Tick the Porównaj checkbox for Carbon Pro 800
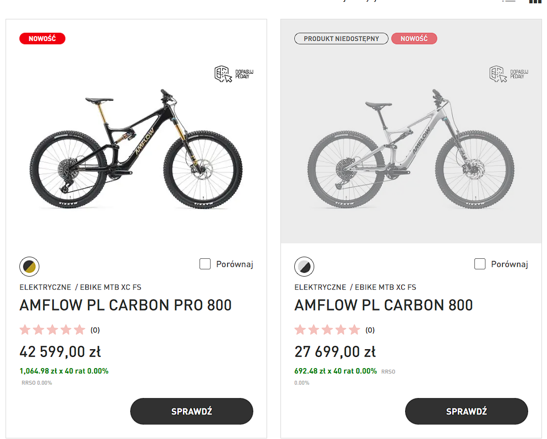Viewport: 547px width, 439px height. pos(205,264)
